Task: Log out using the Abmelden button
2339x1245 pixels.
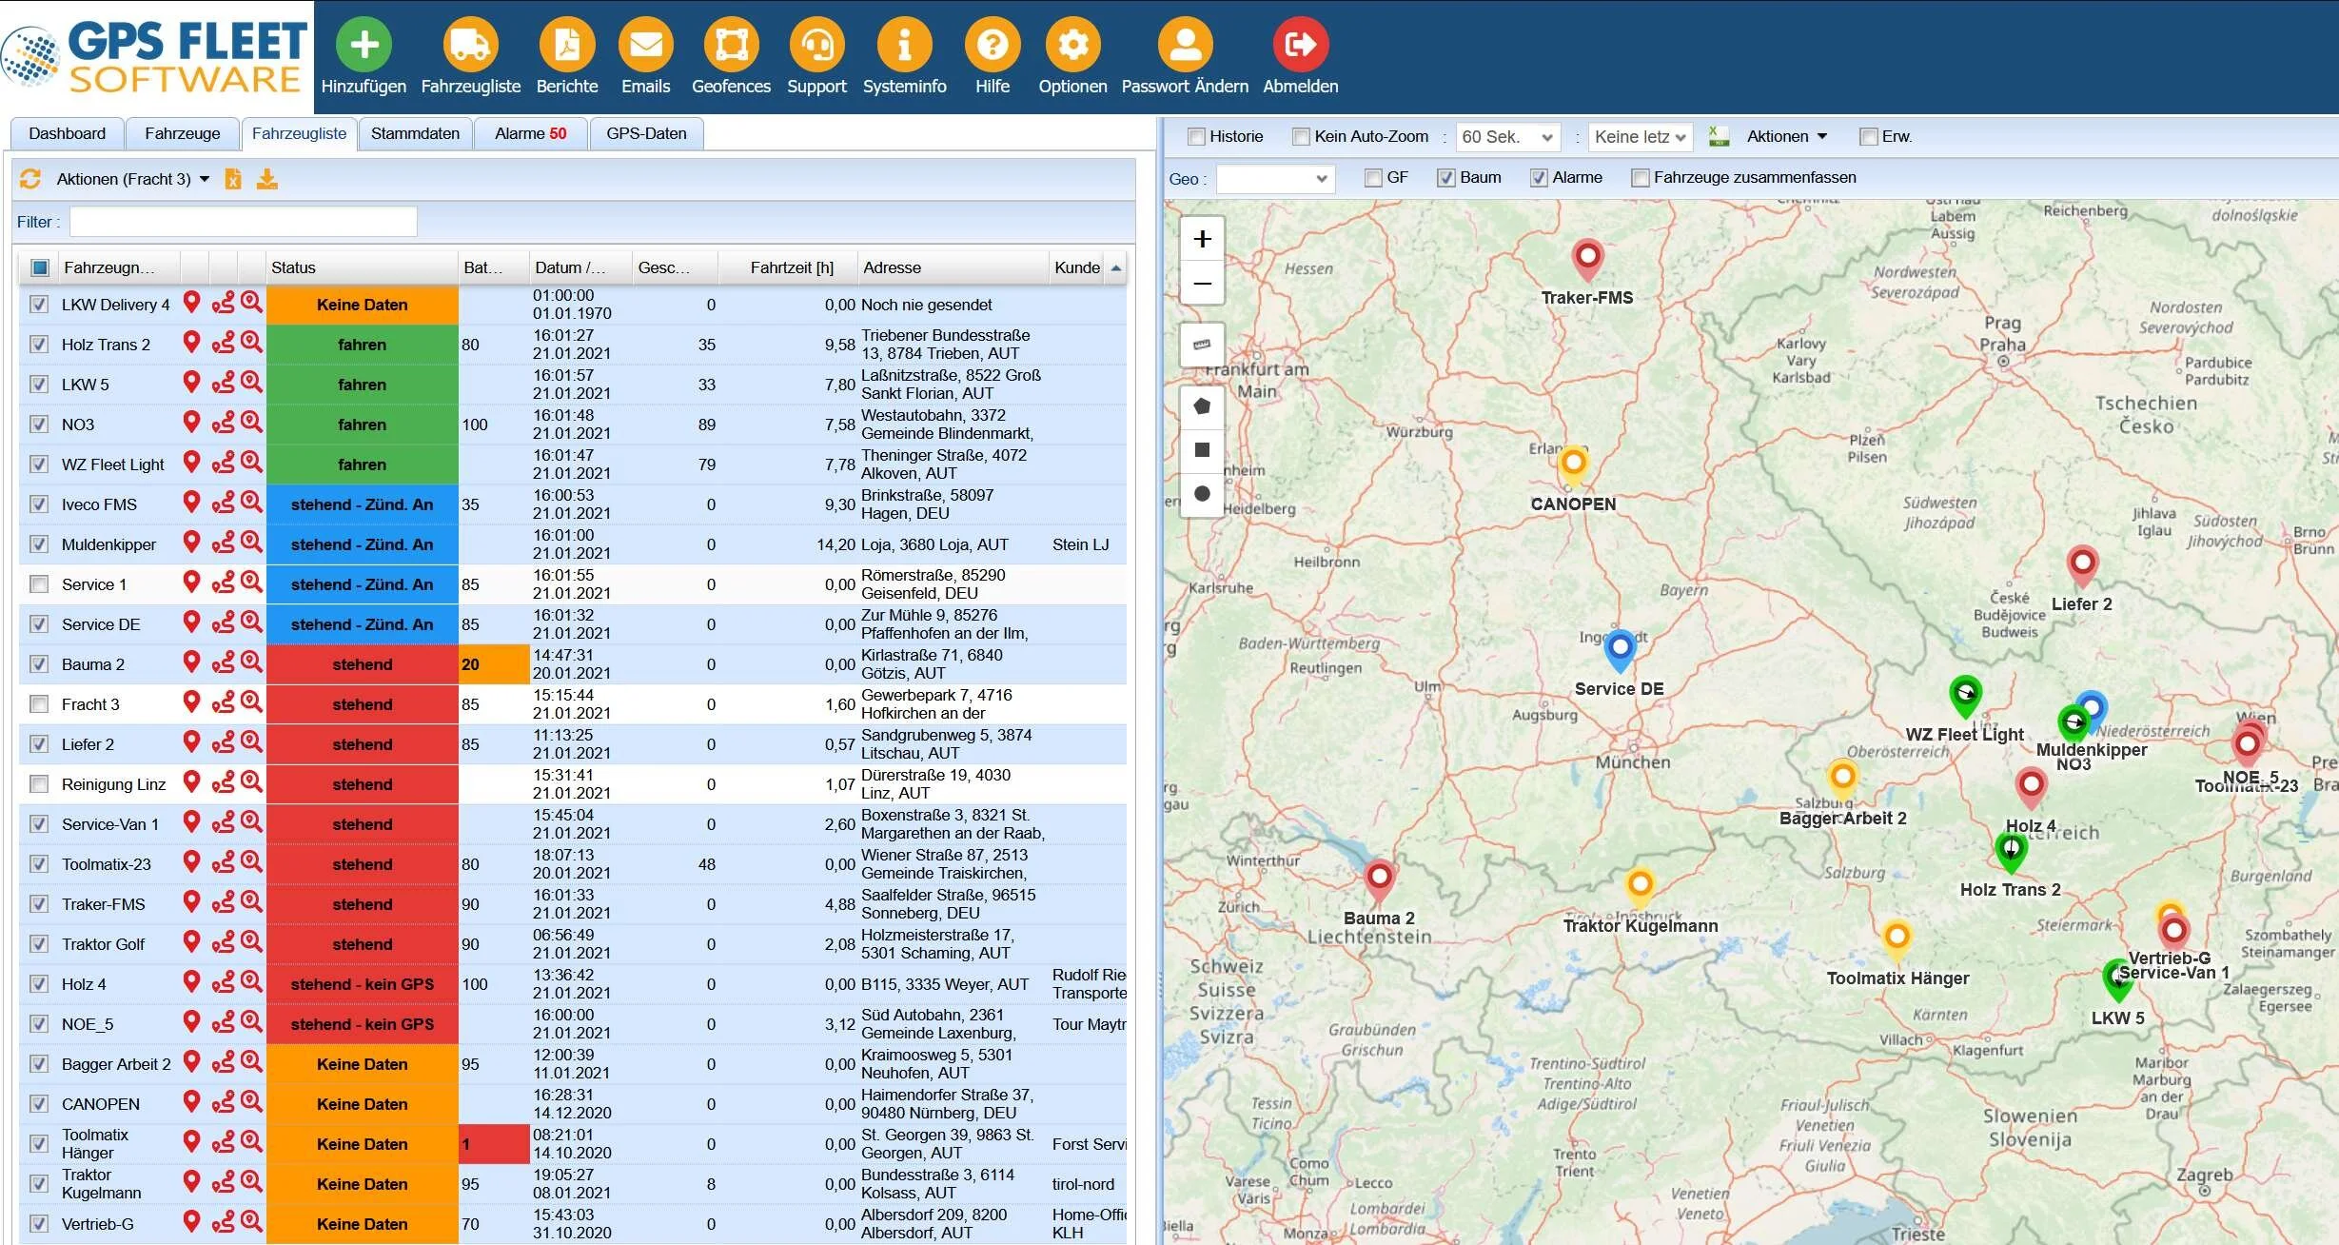Action: click(1300, 44)
